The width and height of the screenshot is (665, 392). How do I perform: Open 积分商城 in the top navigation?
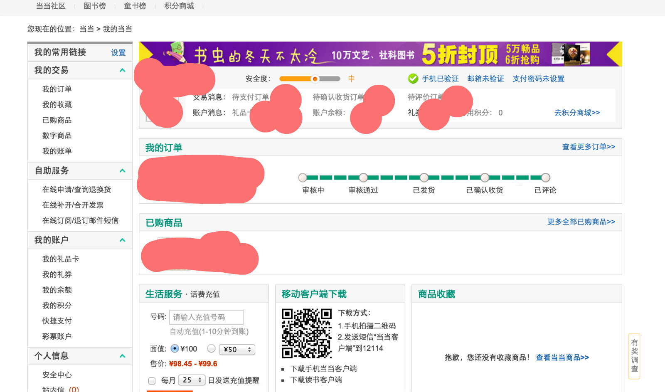click(179, 6)
